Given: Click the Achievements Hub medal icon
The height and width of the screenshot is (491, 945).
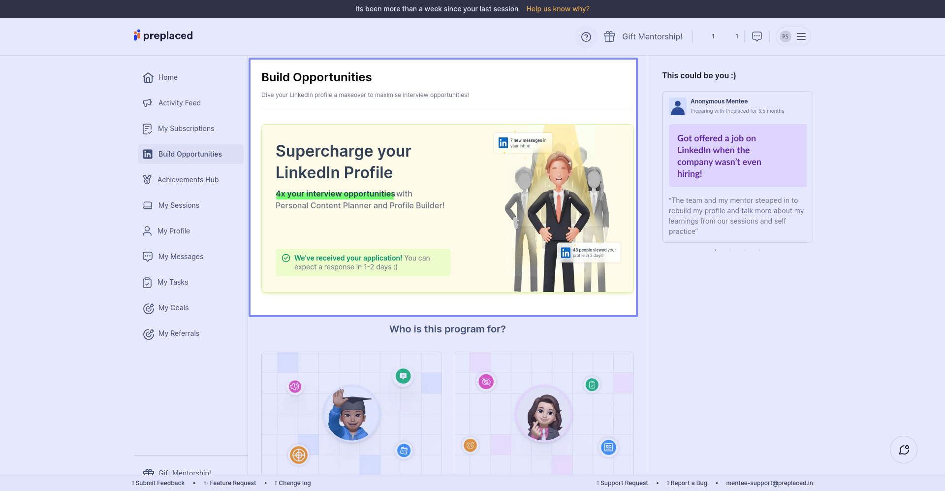Looking at the screenshot, I should (147, 180).
